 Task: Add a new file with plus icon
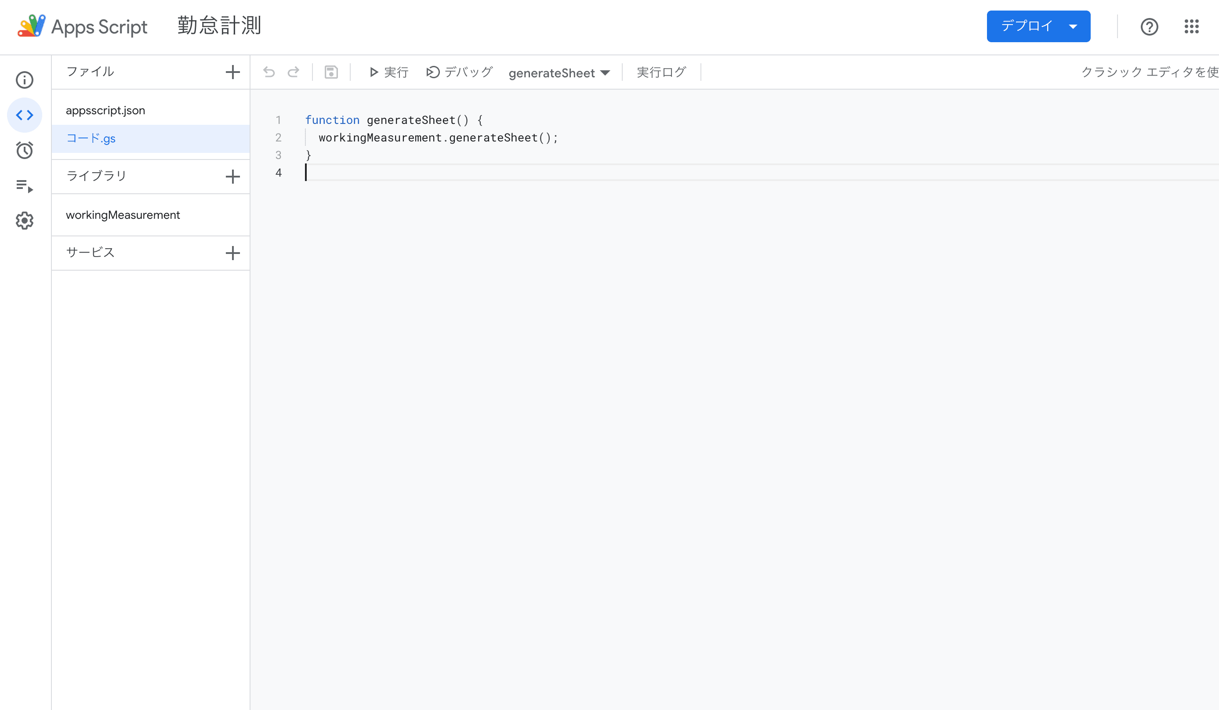(x=232, y=72)
